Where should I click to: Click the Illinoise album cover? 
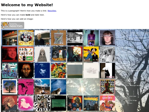coord(91,103)
